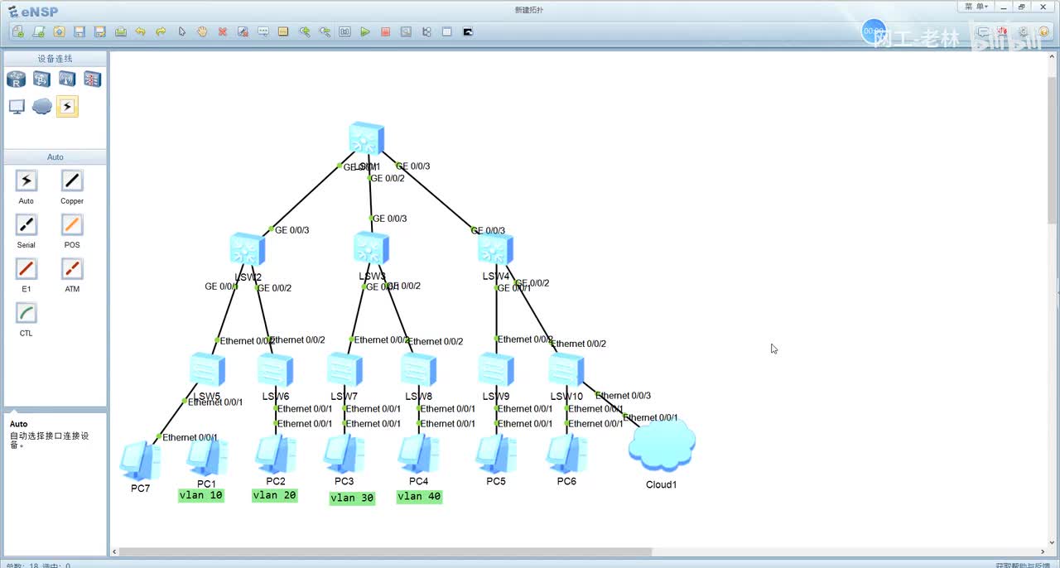Click the Undo arrow icon

click(141, 31)
